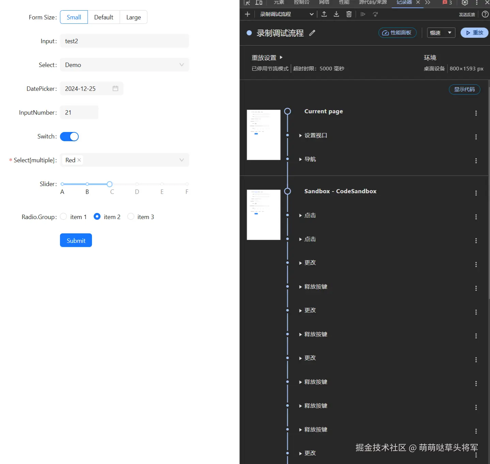Viewport: 490px width, 464px height.
Task: Open options menu for Current page step
Action: 476,113
